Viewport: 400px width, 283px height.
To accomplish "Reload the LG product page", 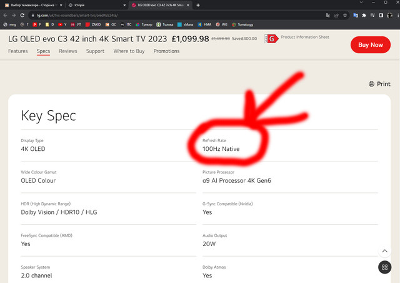I will point(22,15).
